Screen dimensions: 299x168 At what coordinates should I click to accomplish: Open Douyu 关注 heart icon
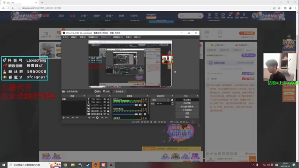point(216,15)
